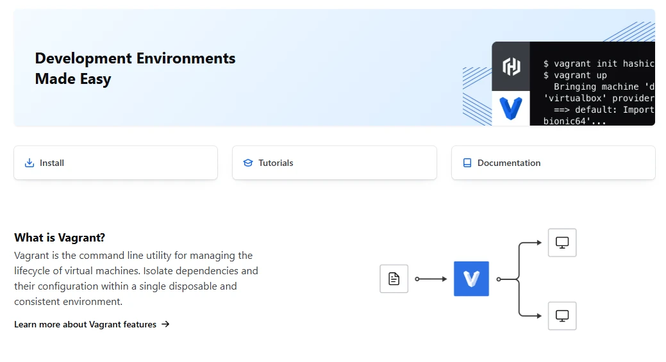Click the arrow between document and Vagrant
Viewport: 666px width, 362px height.
pos(431,279)
